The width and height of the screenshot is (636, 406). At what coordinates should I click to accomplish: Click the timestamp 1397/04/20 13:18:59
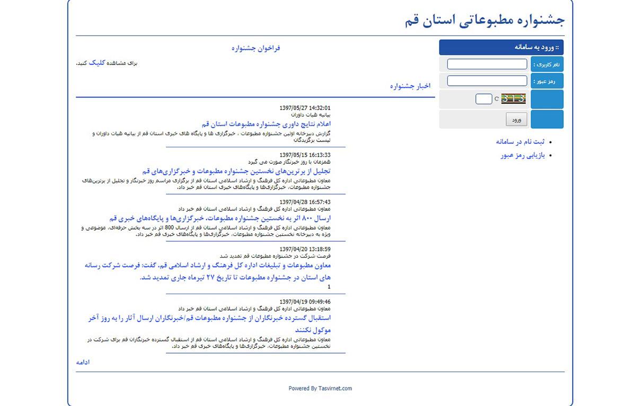(x=305, y=249)
